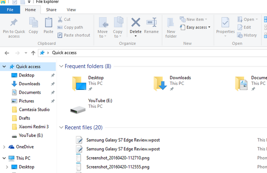This screenshot has height=173, width=267.
Task: Open Downloads folder in Frequent folders
Action: [172, 84]
